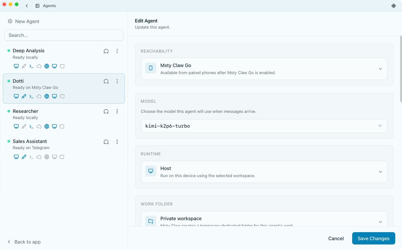Screen dimensions: 402x250
Task: Click the cloud icon under Deep Analysis
Action: (39, 66)
